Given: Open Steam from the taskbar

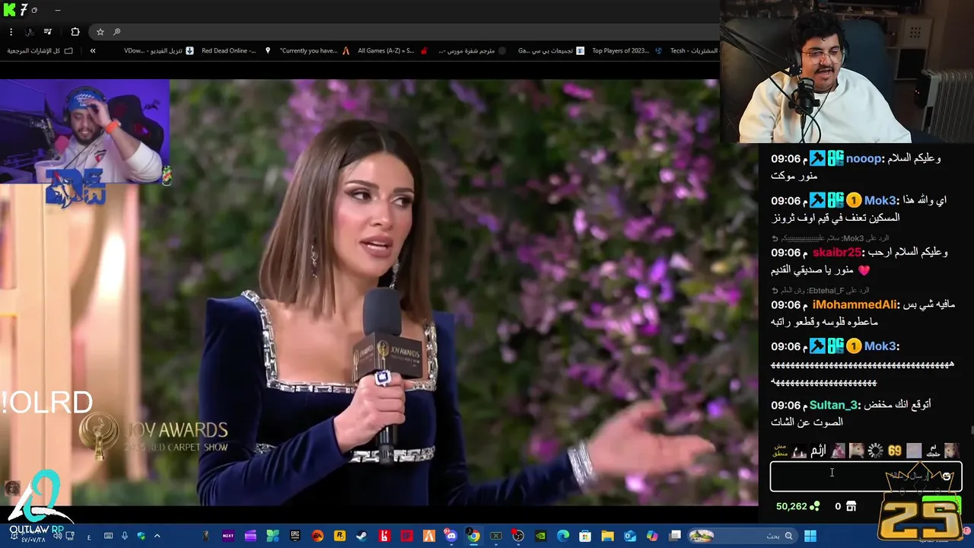Looking at the screenshot, I should [x=361, y=537].
